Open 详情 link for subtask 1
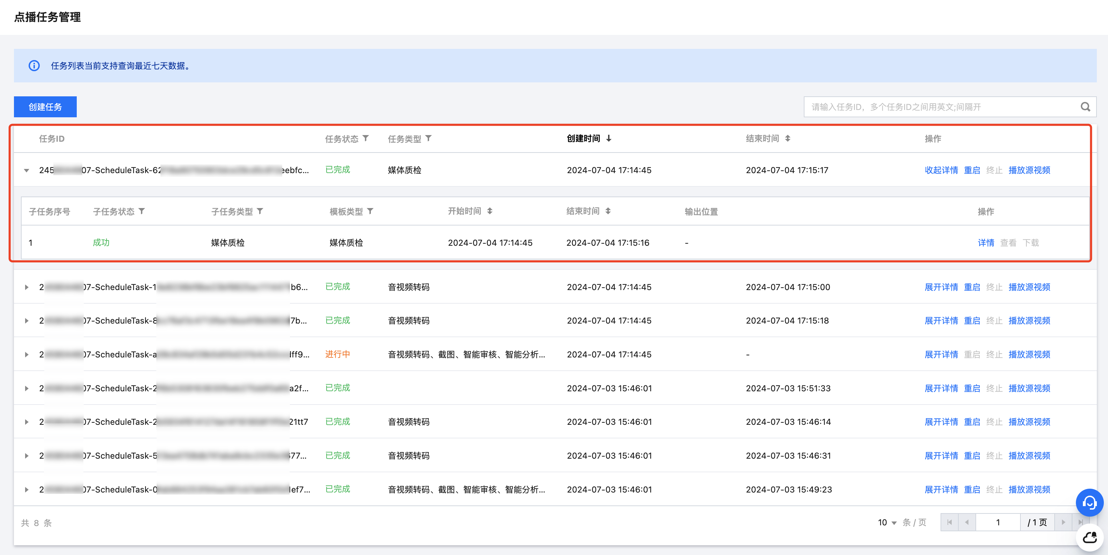Screen dimensions: 1108x555 (986, 243)
